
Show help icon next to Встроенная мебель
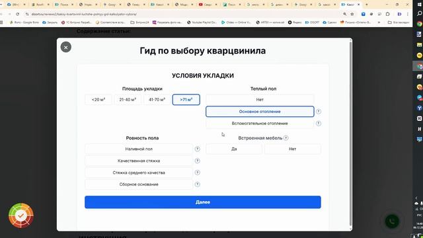tap(286, 138)
